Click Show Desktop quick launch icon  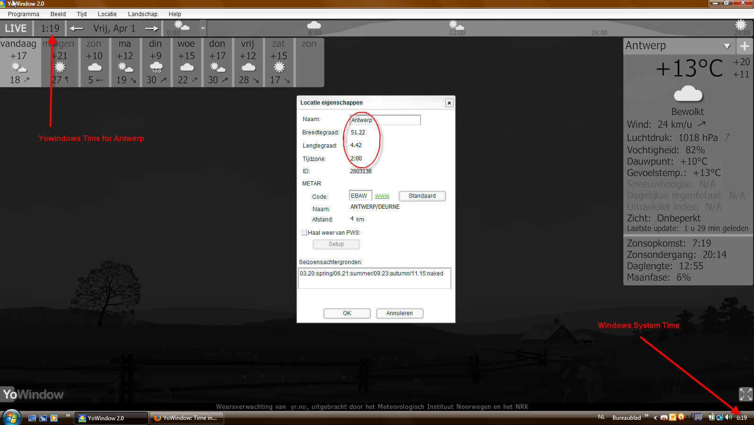pyautogui.click(x=32, y=418)
